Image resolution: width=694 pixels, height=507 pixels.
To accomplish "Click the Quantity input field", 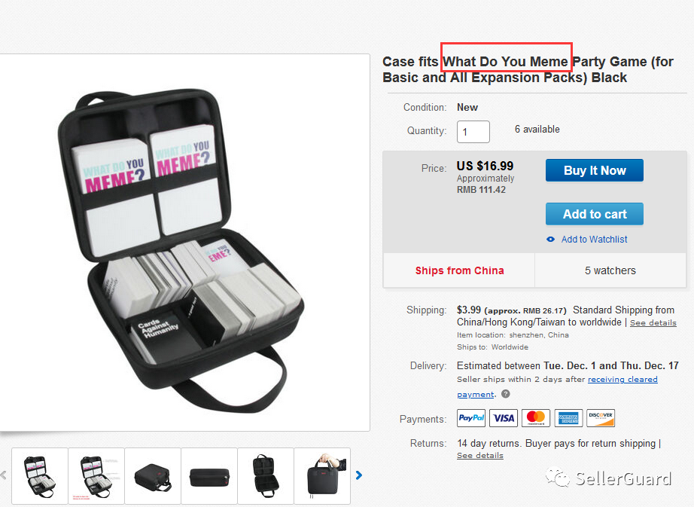I will point(473,132).
